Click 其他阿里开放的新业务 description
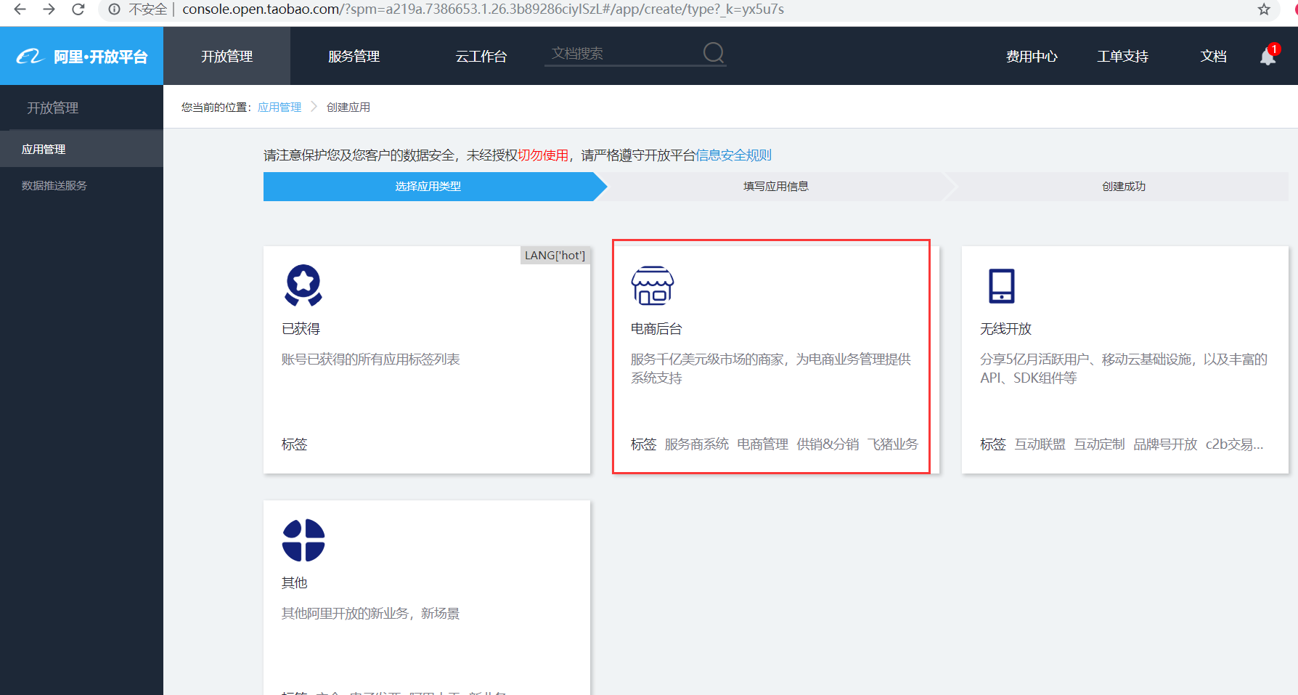Viewport: 1298px width, 695px height. tap(370, 613)
